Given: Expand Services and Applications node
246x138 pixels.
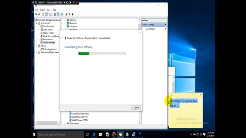Looking at the screenshot, I should [37, 53].
